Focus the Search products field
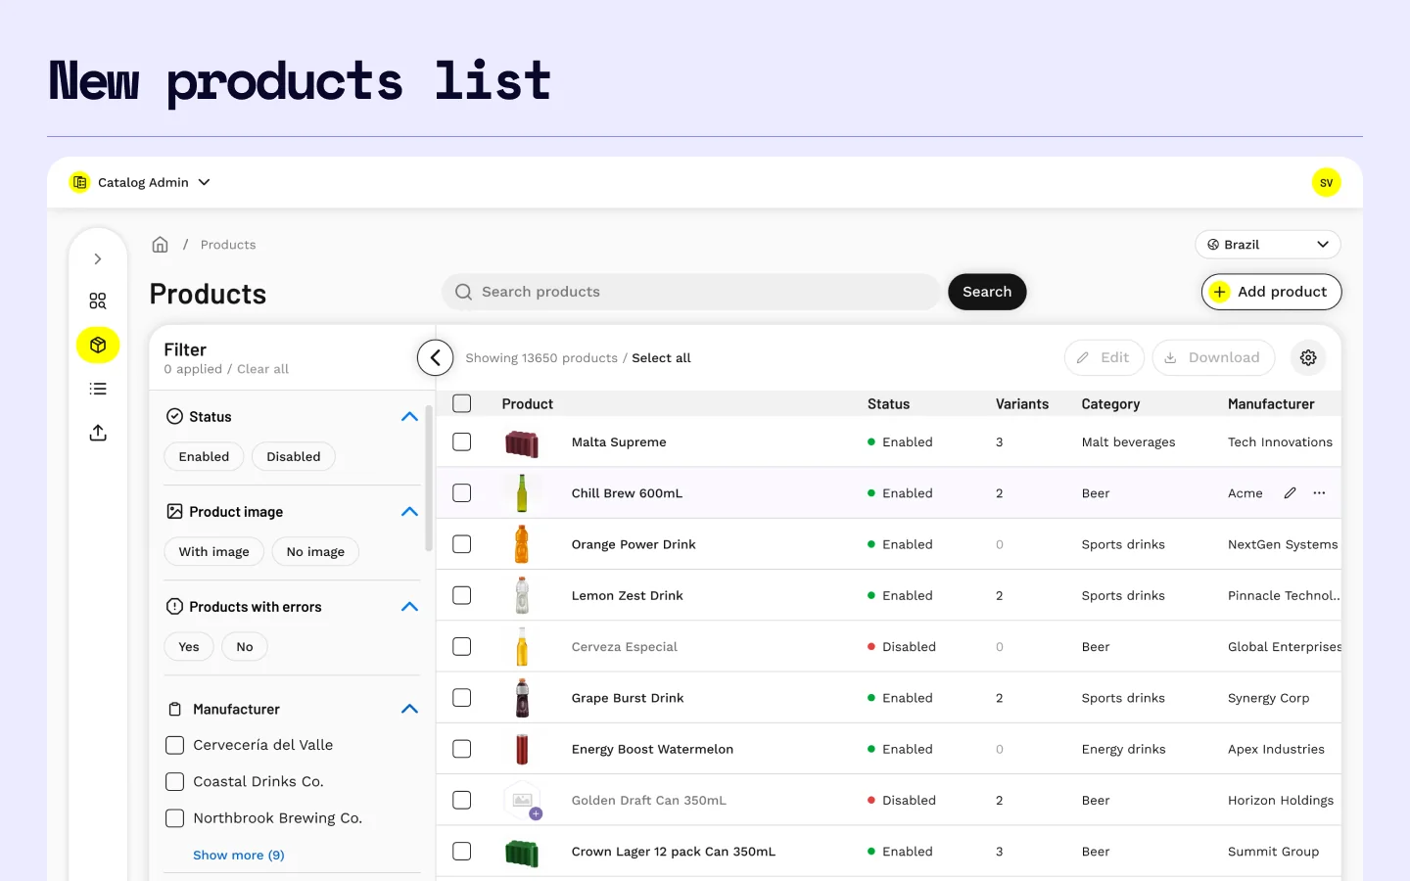The height and width of the screenshot is (881, 1410). [x=691, y=292]
